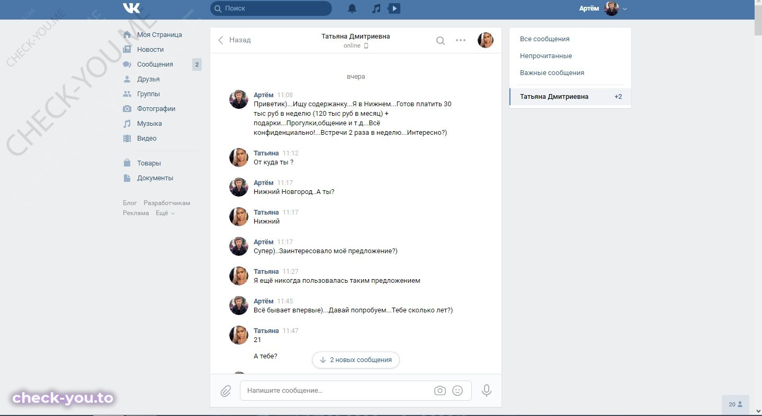Open Татьяна's avatar in the chat header

pyautogui.click(x=486, y=40)
